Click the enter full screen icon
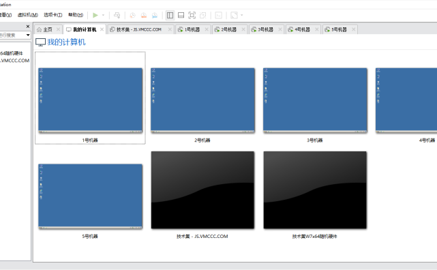The image size is (437, 270). [192, 15]
